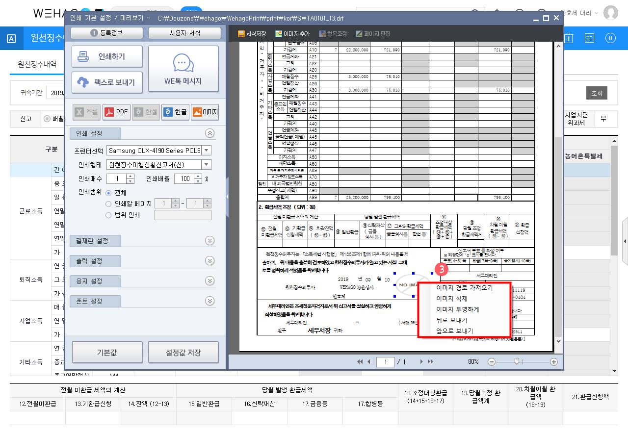Export the preview as 이미지

click(x=205, y=112)
